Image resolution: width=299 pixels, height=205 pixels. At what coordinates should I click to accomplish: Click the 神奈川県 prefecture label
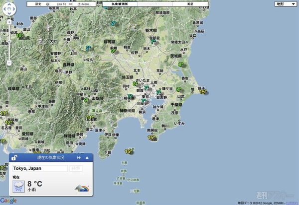click(127, 111)
